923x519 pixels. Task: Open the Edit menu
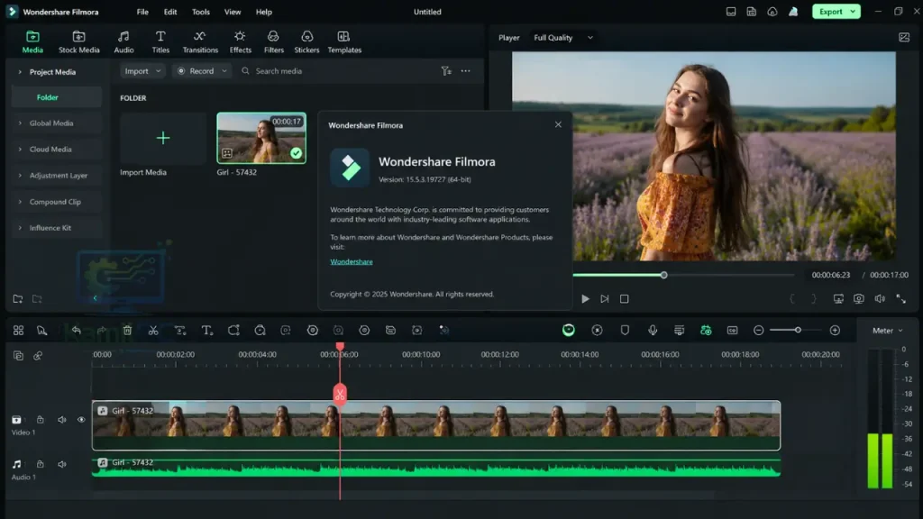pyautogui.click(x=170, y=12)
